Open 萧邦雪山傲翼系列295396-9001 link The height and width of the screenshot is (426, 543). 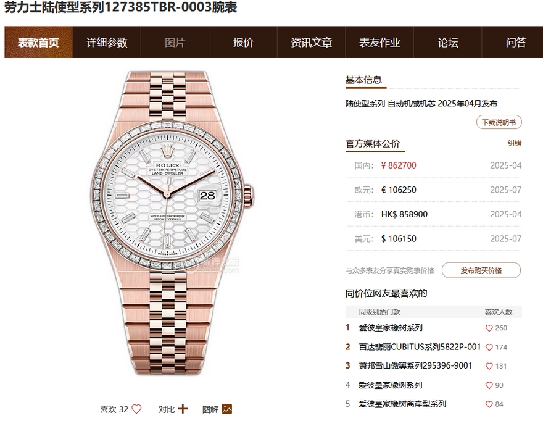point(415,365)
